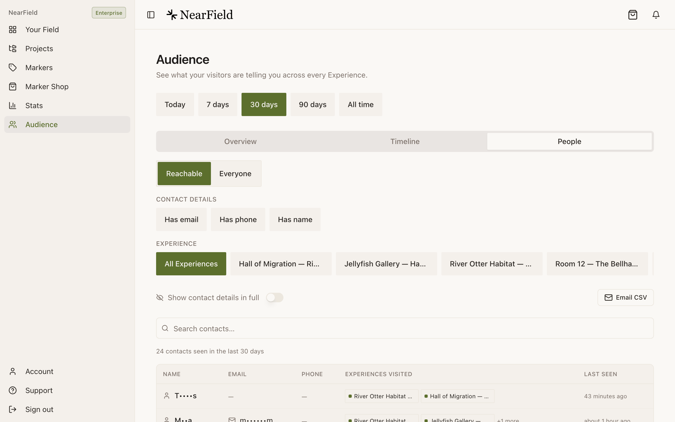Image resolution: width=675 pixels, height=422 pixels.
Task: Filter people to Reachable
Action: [184, 174]
